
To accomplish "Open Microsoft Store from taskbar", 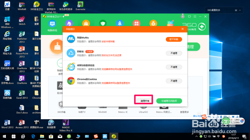I will pyautogui.click(x=51, y=136).
